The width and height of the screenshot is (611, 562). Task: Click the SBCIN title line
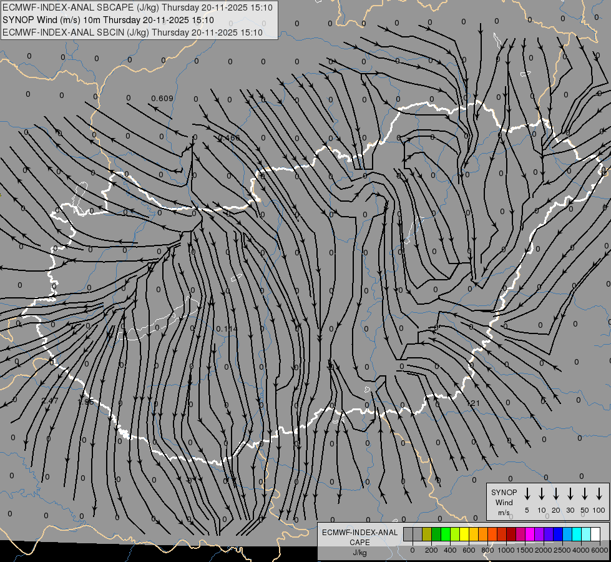pos(132,32)
